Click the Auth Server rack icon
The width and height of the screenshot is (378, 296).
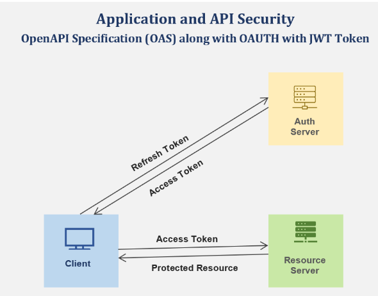pyautogui.click(x=305, y=97)
